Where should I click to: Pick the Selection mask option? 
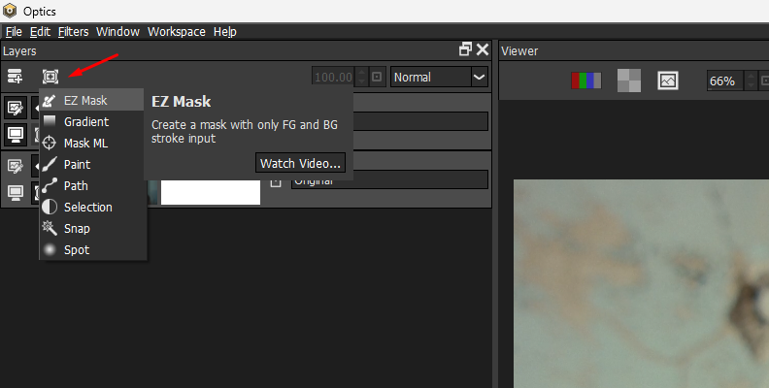(91, 208)
